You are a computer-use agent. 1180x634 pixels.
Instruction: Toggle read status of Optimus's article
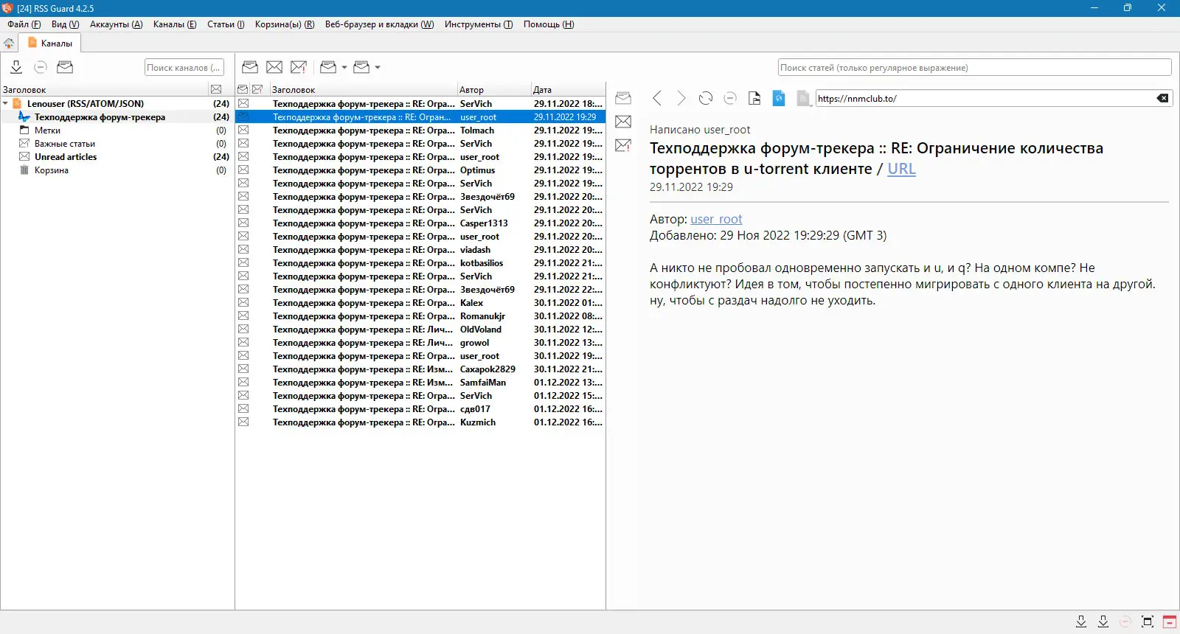(243, 170)
